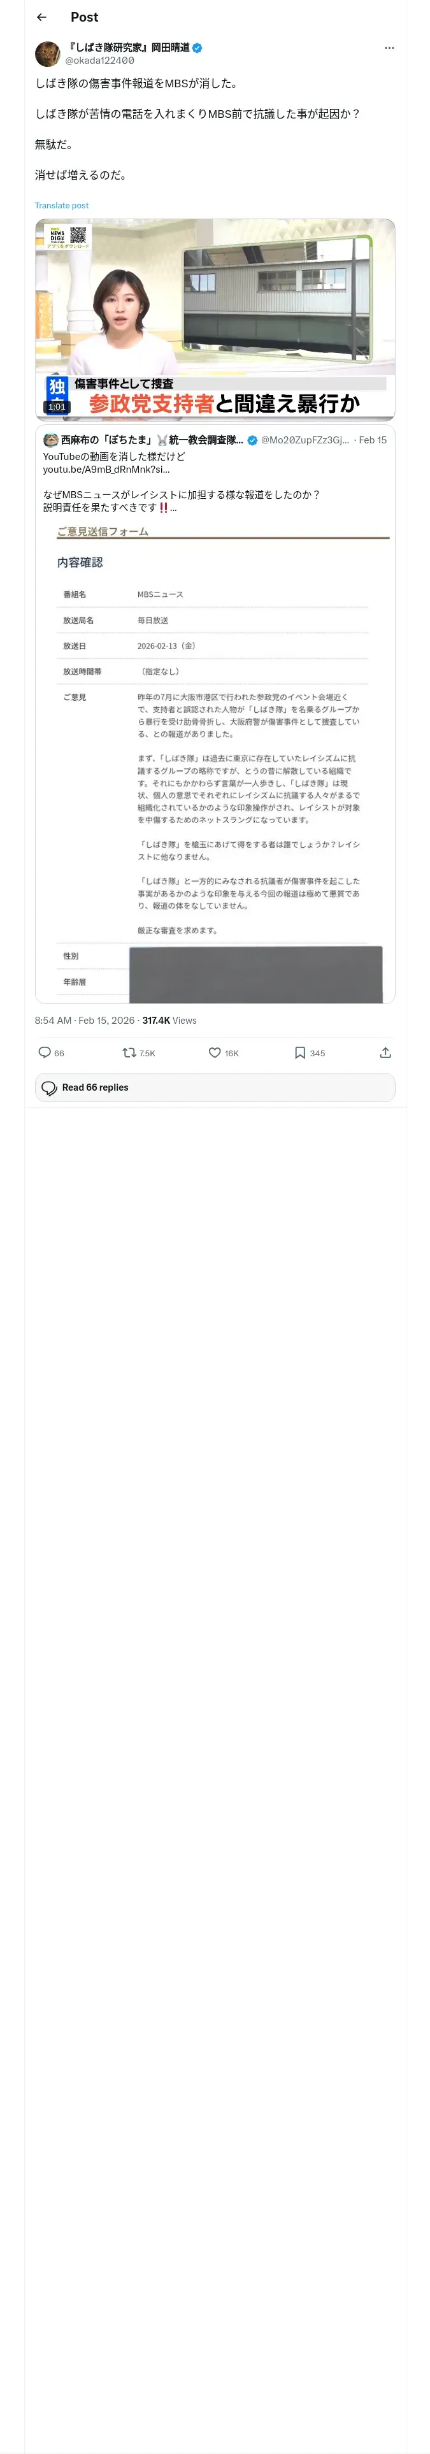Viewport: 430px width, 2454px height.
Task: Click the share upload icon
Action: click(385, 1052)
